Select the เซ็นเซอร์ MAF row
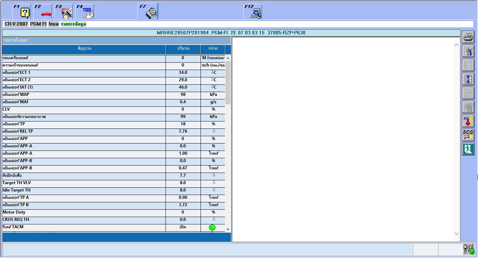Image resolution: width=478 pixels, height=258 pixels. tap(114, 102)
